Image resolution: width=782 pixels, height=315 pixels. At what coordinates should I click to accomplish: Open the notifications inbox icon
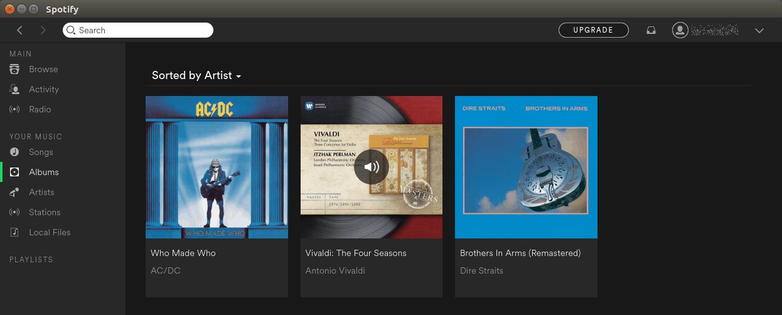coord(651,30)
